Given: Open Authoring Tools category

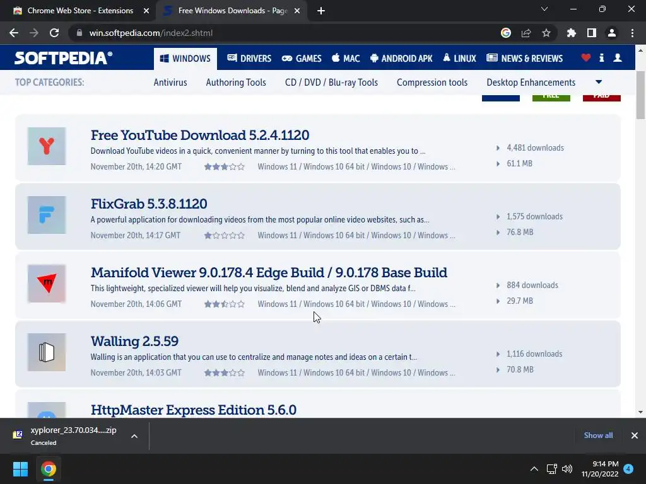Looking at the screenshot, I should (236, 83).
